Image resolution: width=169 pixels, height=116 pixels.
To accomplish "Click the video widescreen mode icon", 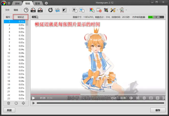I will [x=151, y=98].
